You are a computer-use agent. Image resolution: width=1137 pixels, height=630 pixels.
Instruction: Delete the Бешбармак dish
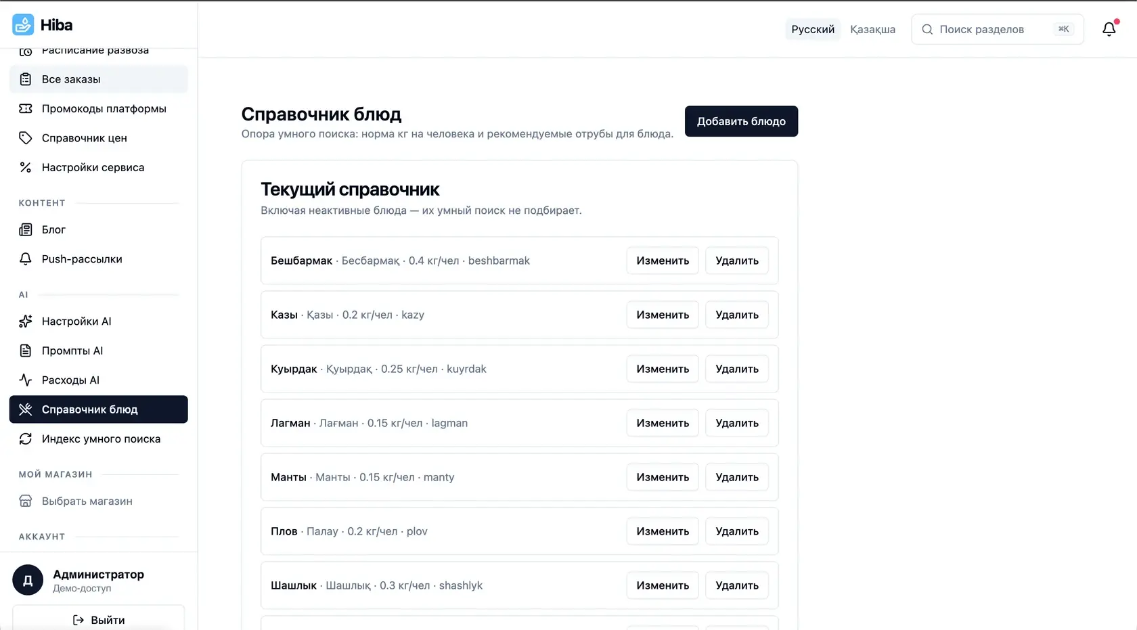tap(737, 261)
